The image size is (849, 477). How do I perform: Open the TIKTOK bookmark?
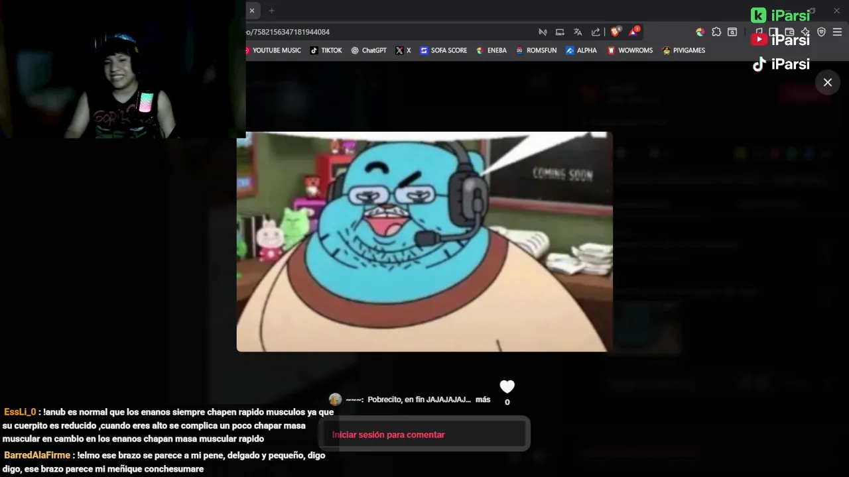(326, 50)
